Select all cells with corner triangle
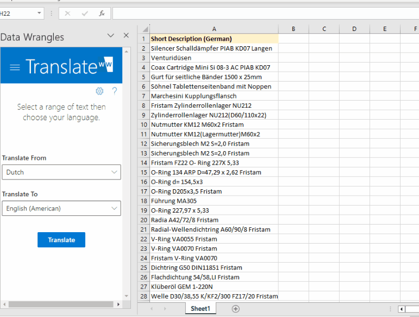This screenshot has height=317, width=419. click(x=144, y=29)
